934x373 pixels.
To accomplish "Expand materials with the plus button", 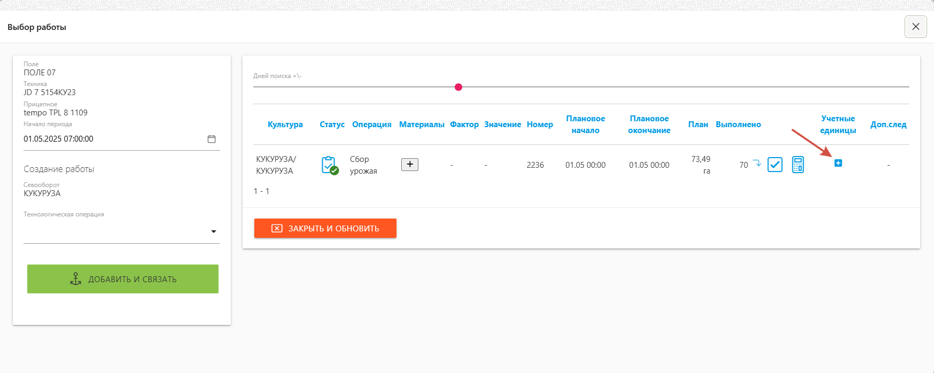I will [x=410, y=165].
